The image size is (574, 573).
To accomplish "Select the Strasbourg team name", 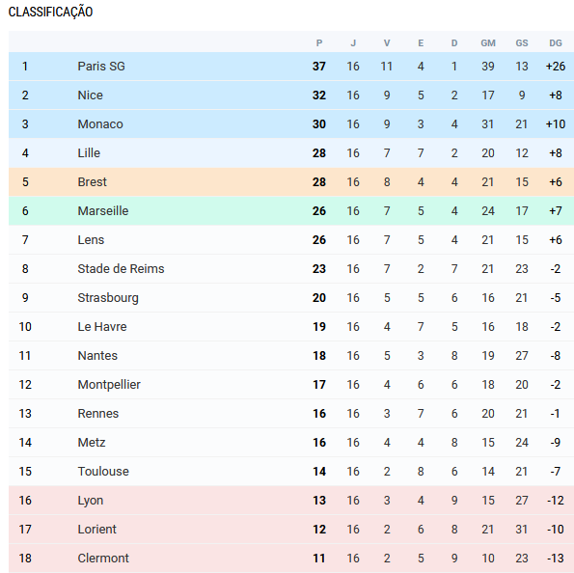I will (x=108, y=298).
